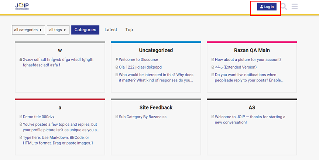Switch to the Latest tab
The width and height of the screenshot is (319, 160).
coord(111,30)
